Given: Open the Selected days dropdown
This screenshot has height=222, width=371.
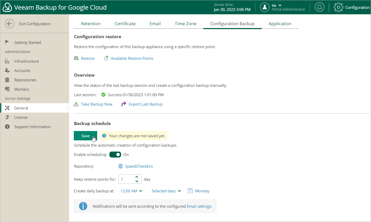Looking at the screenshot, I should (x=166, y=191).
